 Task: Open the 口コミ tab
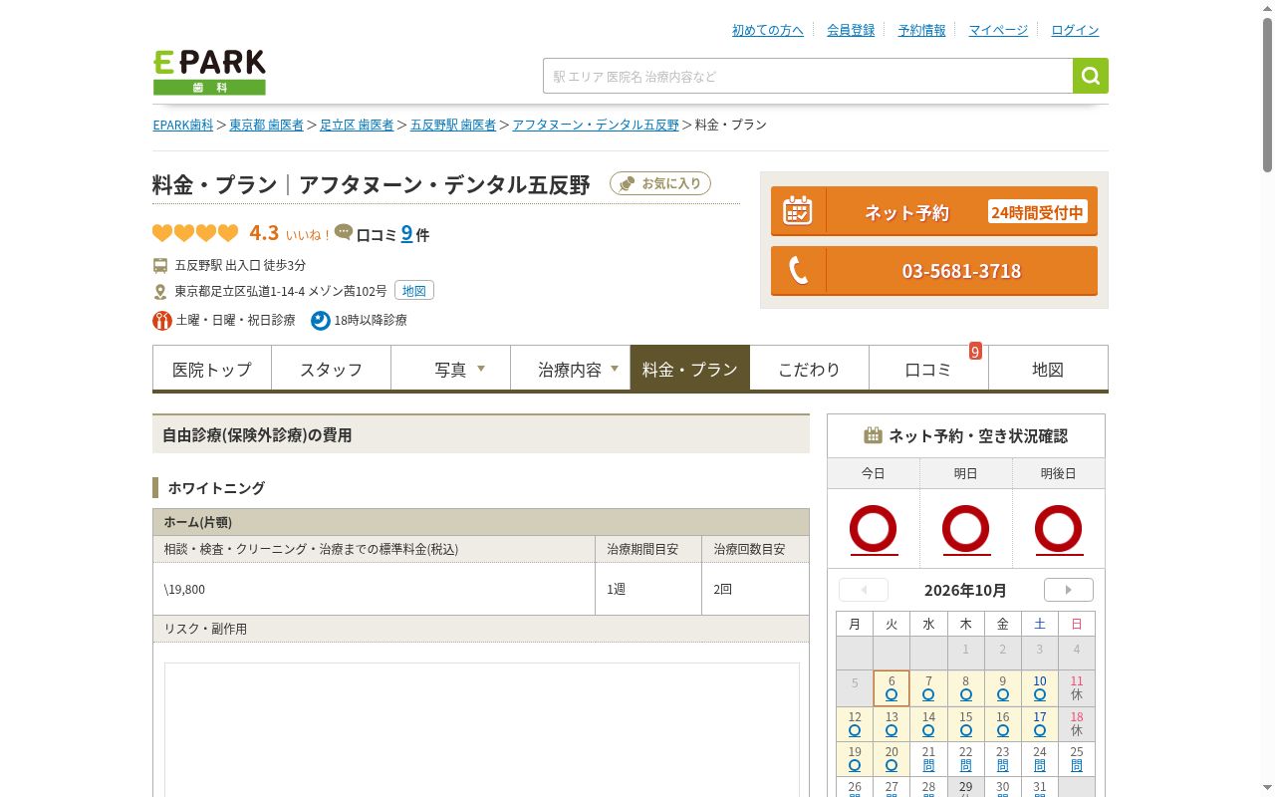(x=929, y=369)
